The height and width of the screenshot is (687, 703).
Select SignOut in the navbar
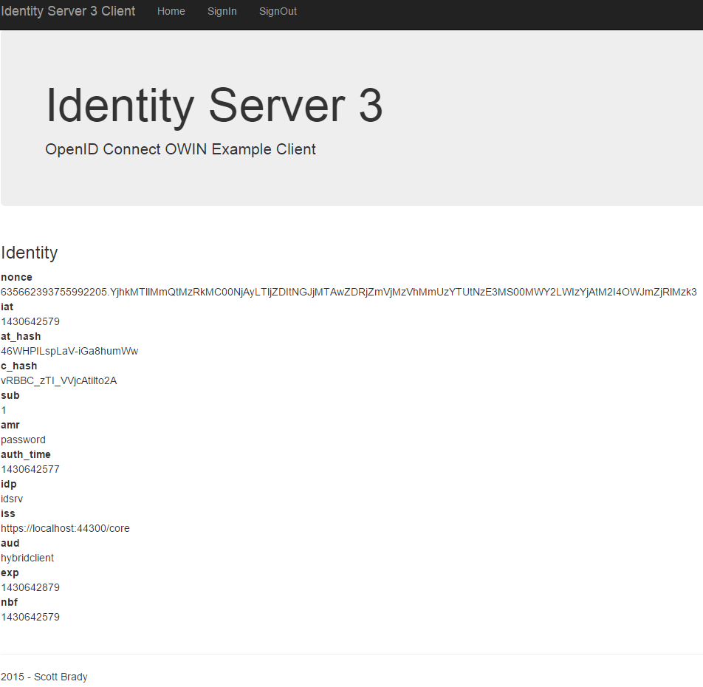click(x=278, y=12)
